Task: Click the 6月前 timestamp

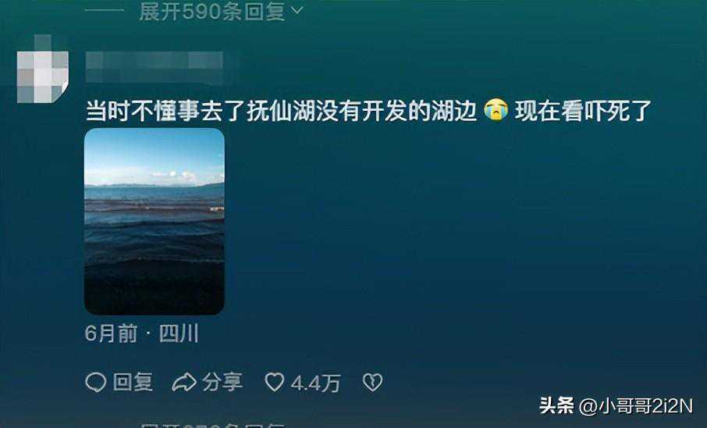Action: click(x=111, y=334)
